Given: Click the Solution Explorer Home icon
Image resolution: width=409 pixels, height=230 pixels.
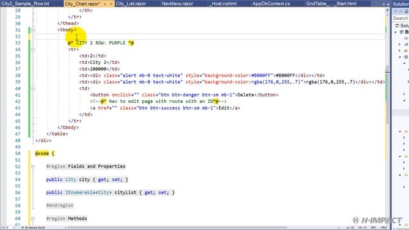Looking at the screenshot, I should click(406, 11).
